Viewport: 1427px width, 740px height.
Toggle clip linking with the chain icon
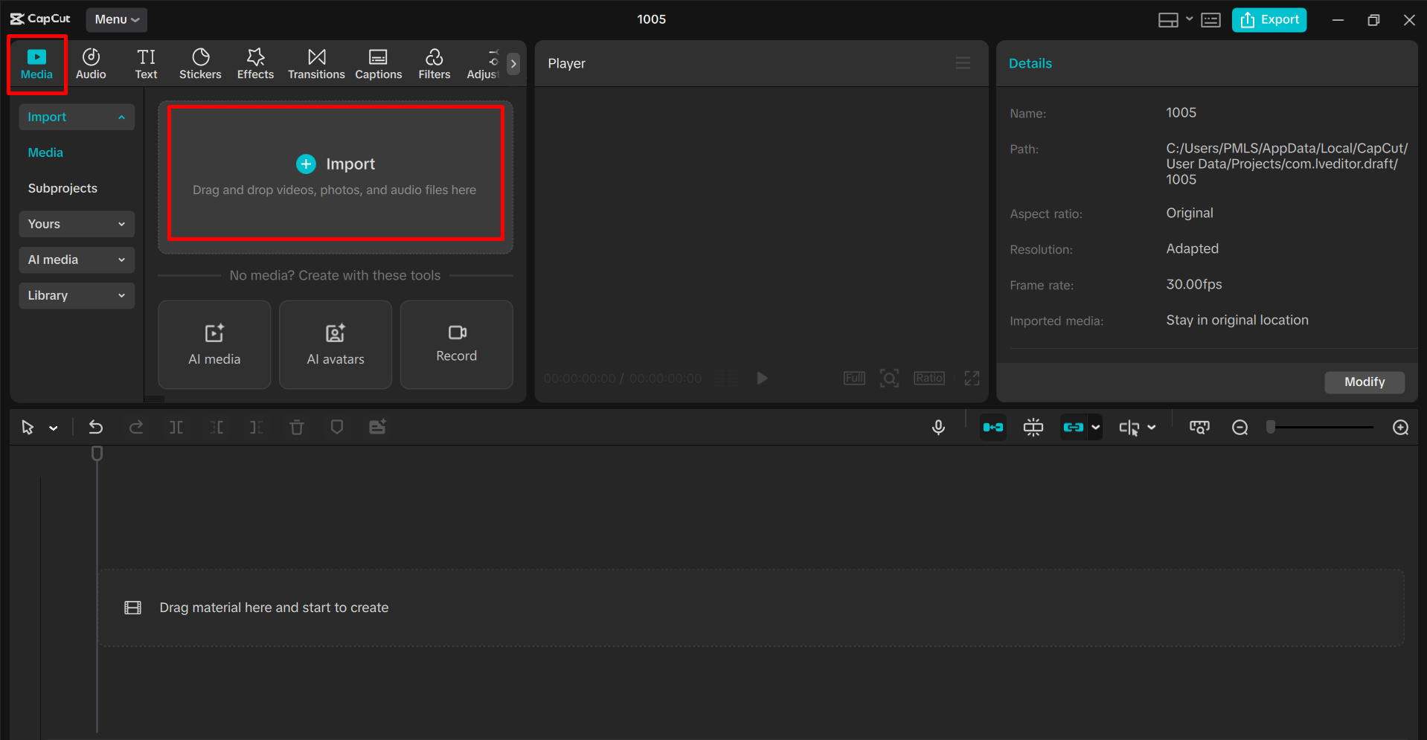pos(1074,427)
